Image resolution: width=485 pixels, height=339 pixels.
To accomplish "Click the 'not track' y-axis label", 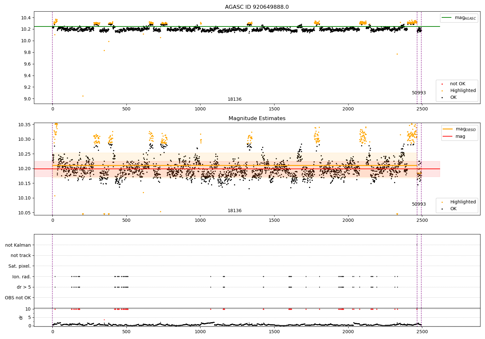I will [x=21, y=256].
